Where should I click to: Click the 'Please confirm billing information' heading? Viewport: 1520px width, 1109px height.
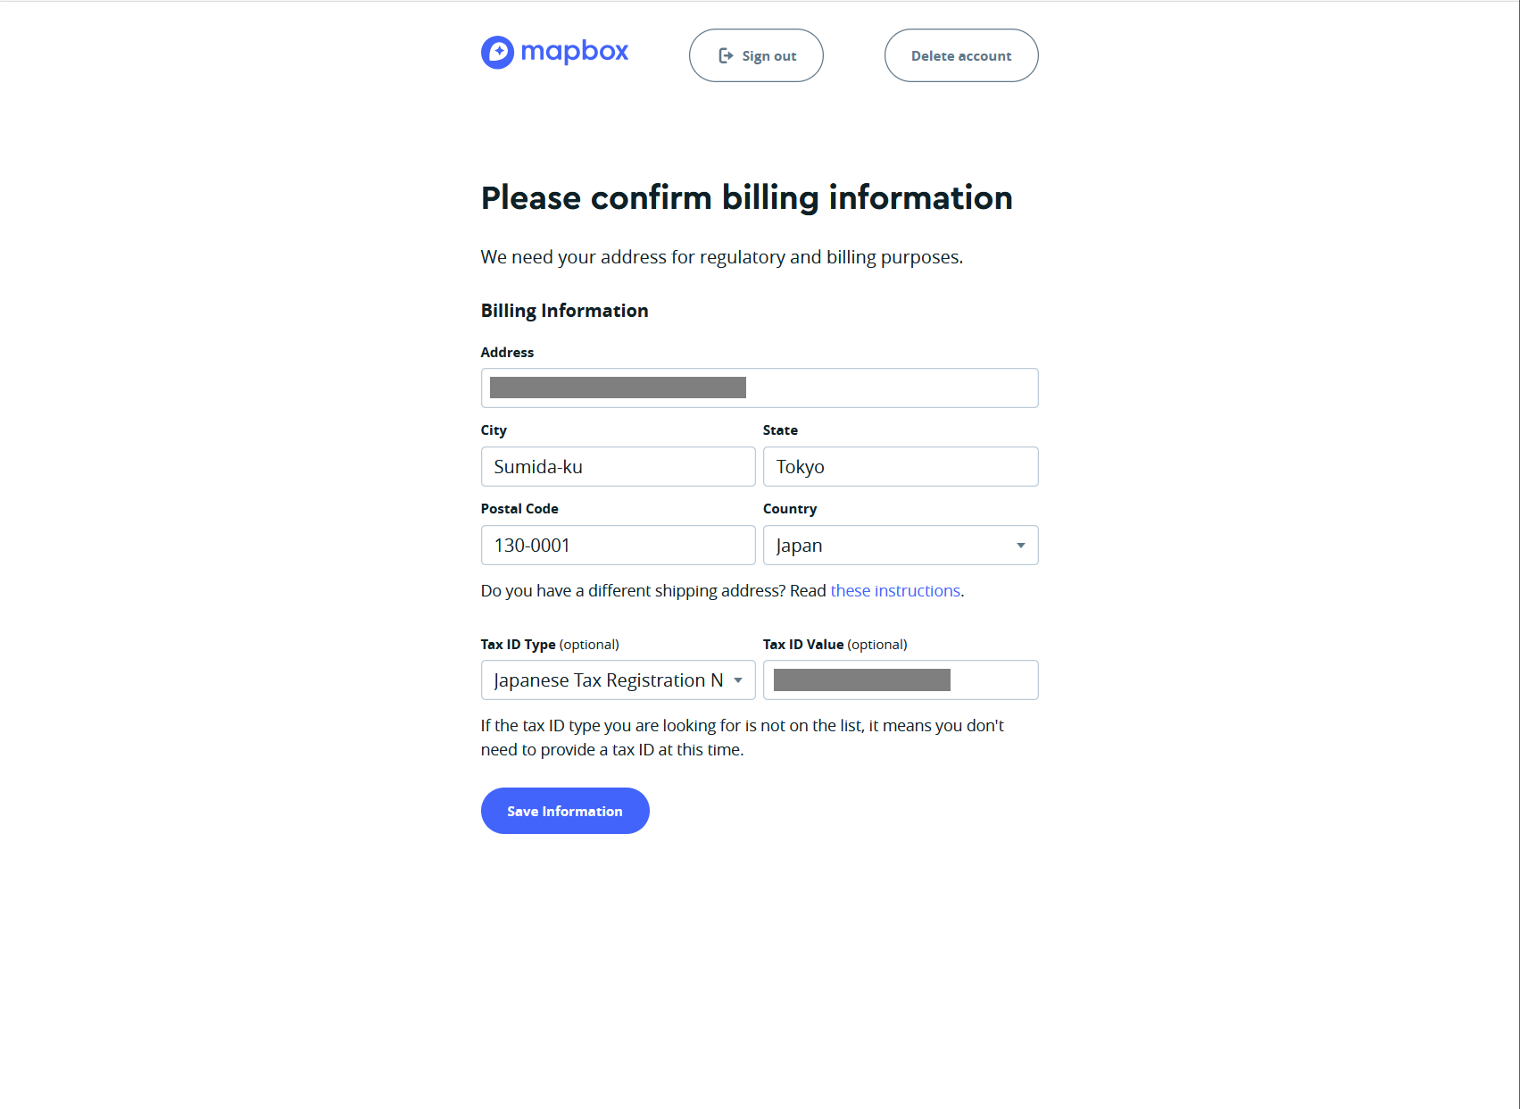click(746, 198)
